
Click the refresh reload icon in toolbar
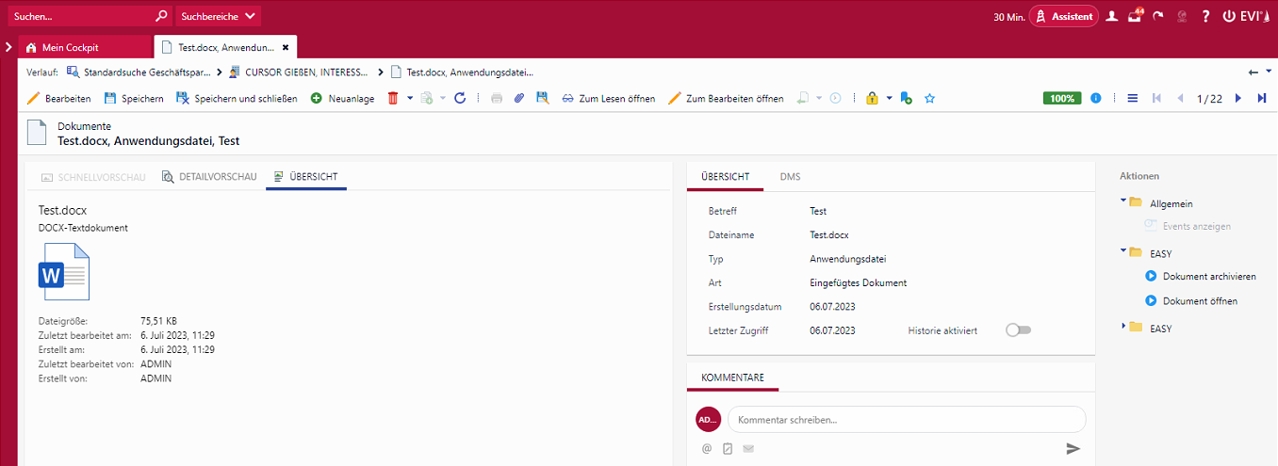click(460, 98)
